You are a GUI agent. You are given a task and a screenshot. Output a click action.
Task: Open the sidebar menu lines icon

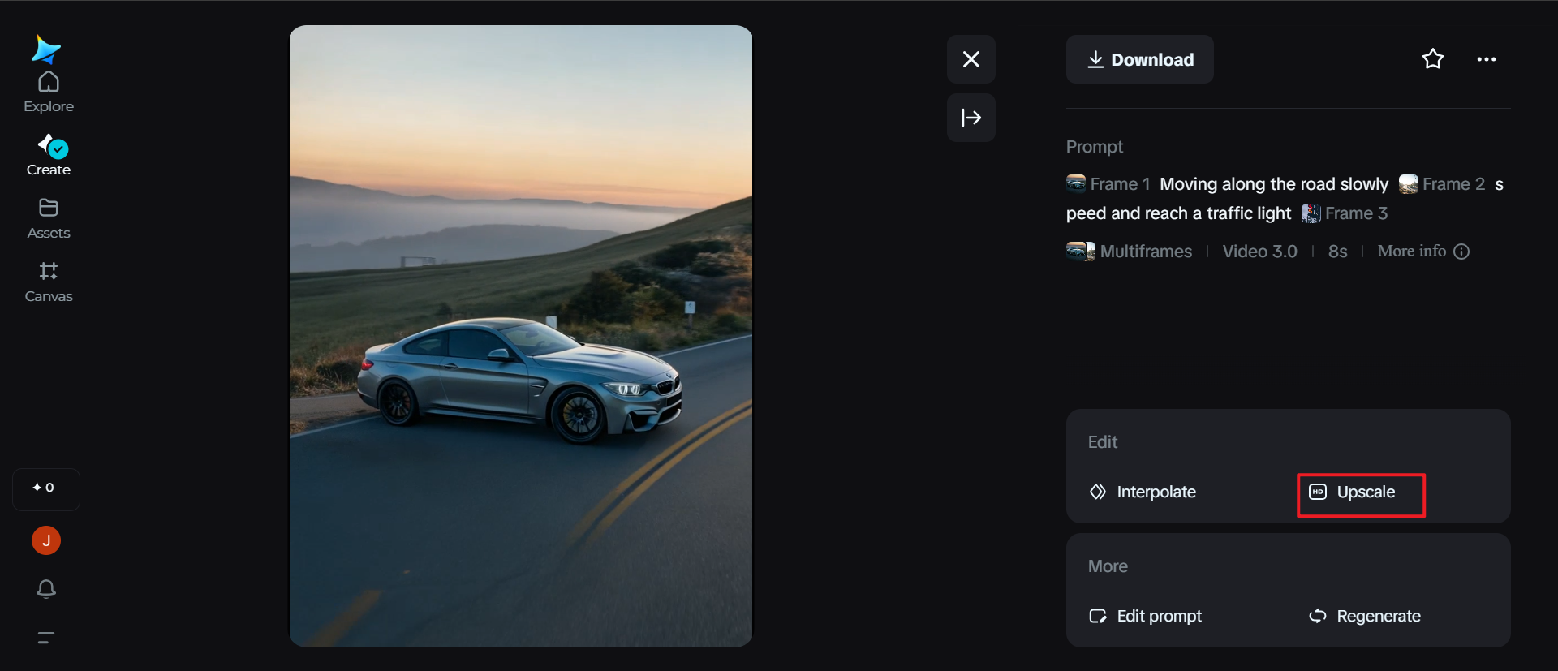pos(46,638)
